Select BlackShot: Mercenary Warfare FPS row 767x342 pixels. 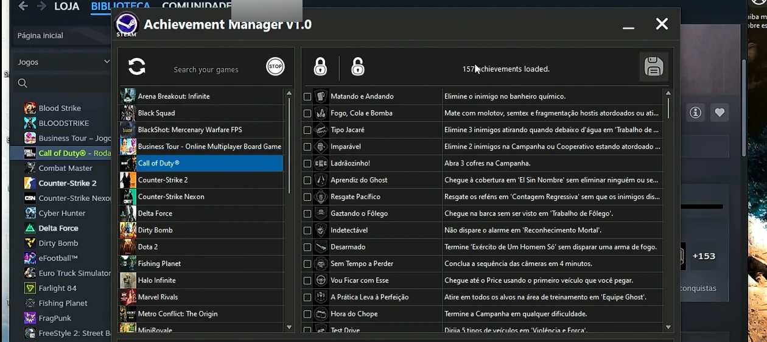(201, 130)
